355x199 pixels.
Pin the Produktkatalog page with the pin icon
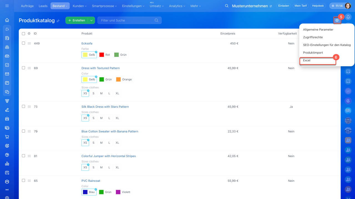pos(58,21)
